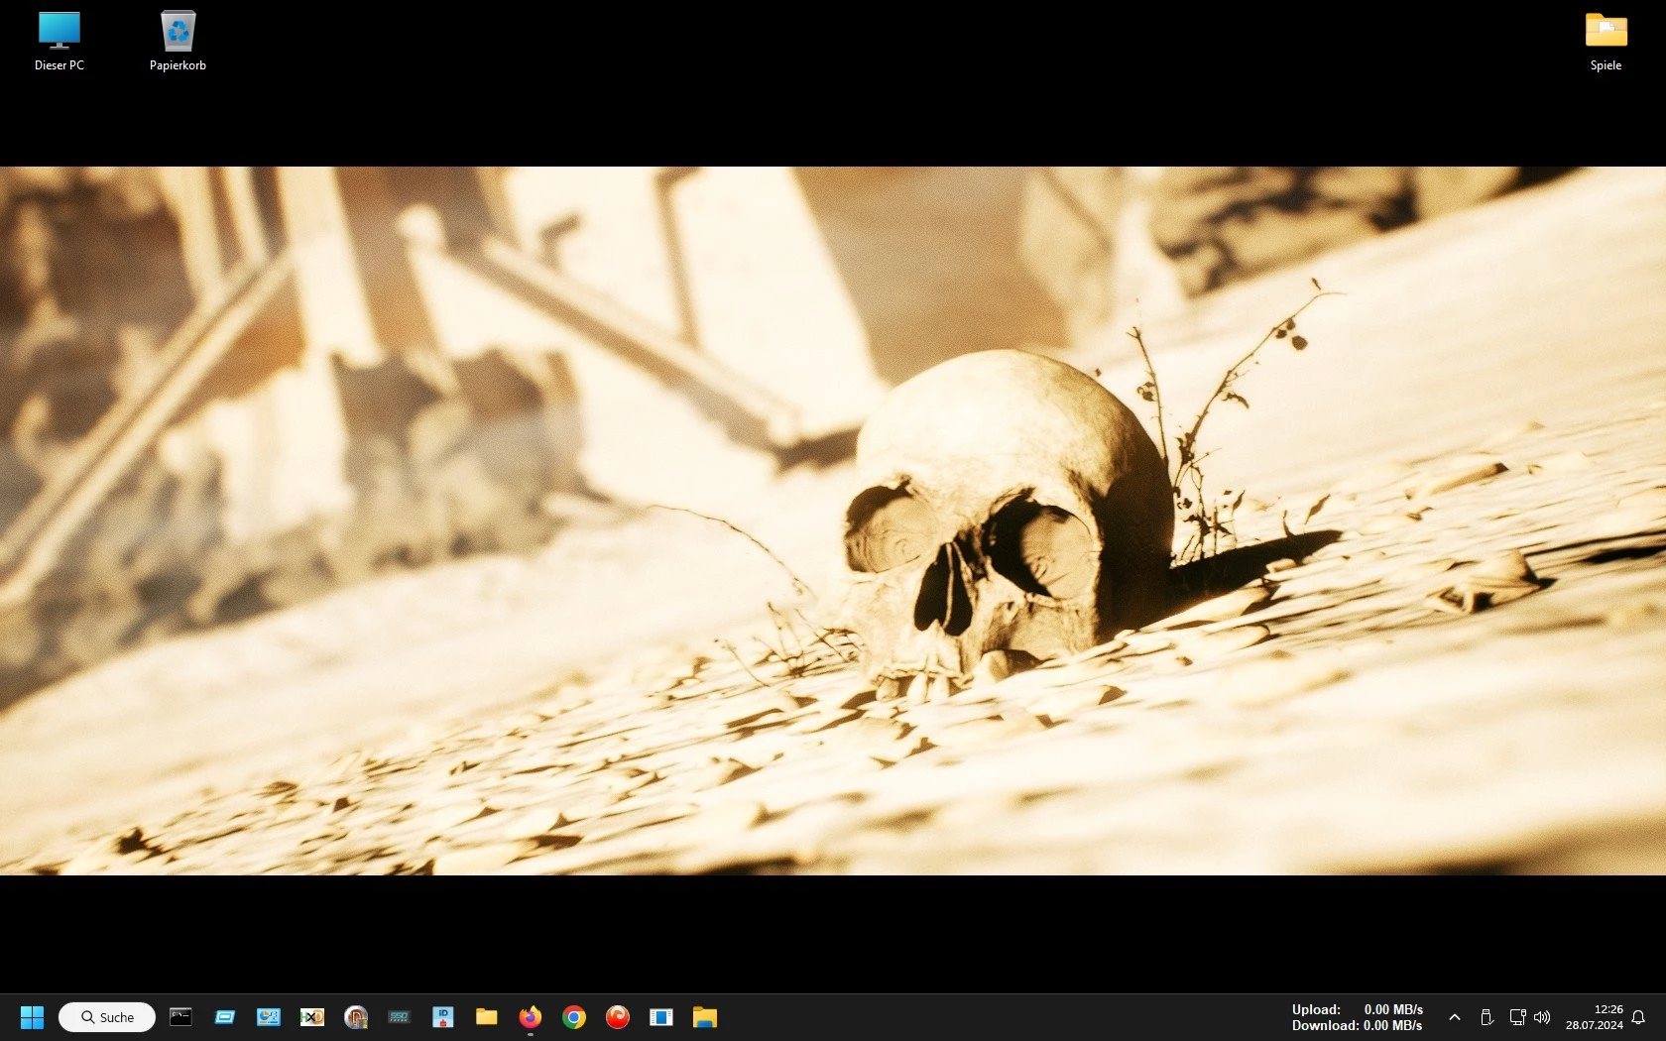This screenshot has width=1666, height=1041.
Task: Click the Download speed readout
Action: [1357, 1025]
